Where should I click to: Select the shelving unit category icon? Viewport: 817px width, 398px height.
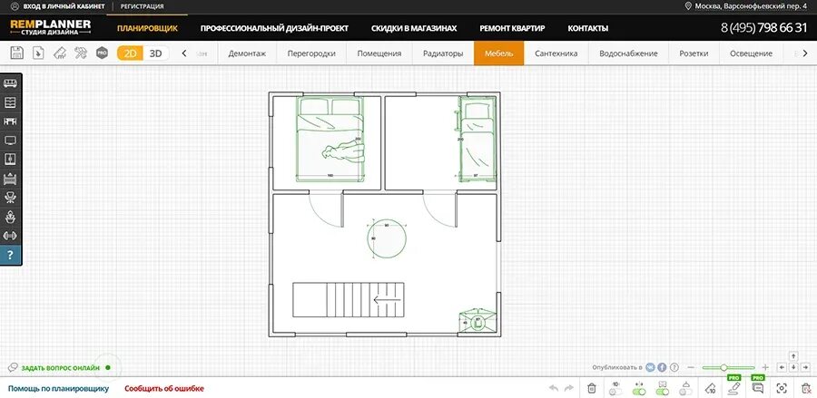(x=10, y=102)
